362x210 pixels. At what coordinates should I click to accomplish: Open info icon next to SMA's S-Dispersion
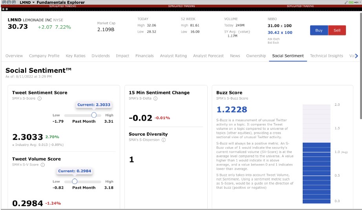coord(163,140)
